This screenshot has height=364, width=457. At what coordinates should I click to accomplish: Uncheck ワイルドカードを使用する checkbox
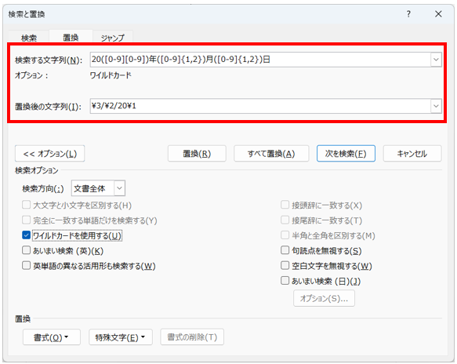26,235
